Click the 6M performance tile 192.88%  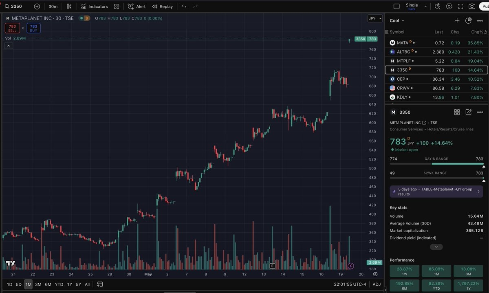pyautogui.click(x=405, y=285)
